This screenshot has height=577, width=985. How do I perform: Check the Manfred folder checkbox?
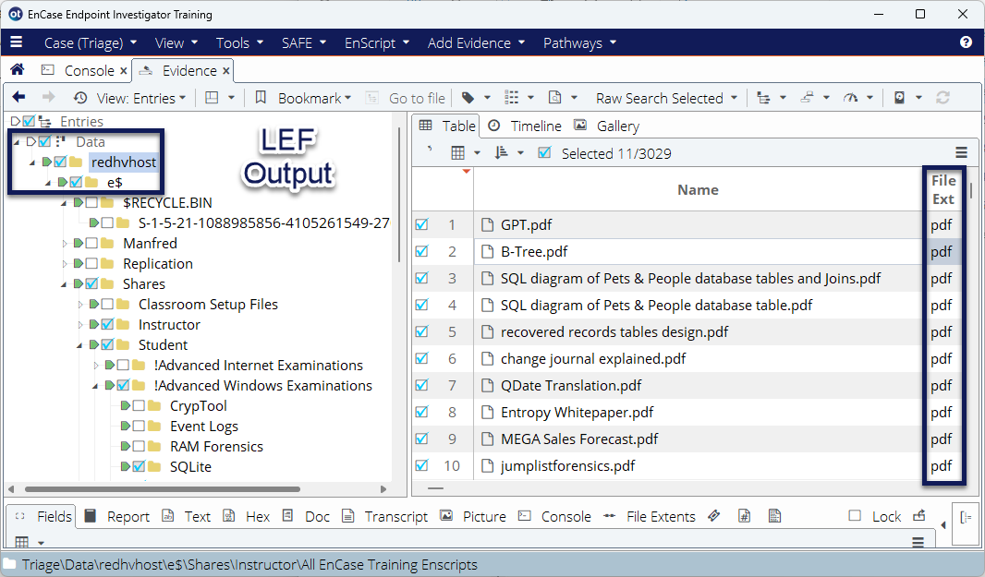(91, 243)
